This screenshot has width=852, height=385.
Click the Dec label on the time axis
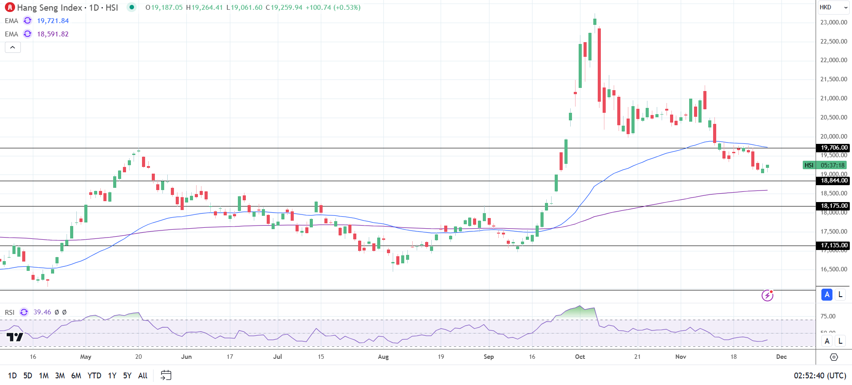[x=781, y=357]
